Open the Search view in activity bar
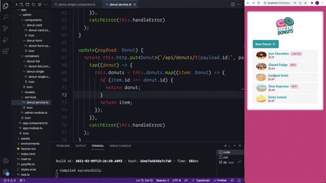Screen dimensions: 326x183 pos(6,17)
